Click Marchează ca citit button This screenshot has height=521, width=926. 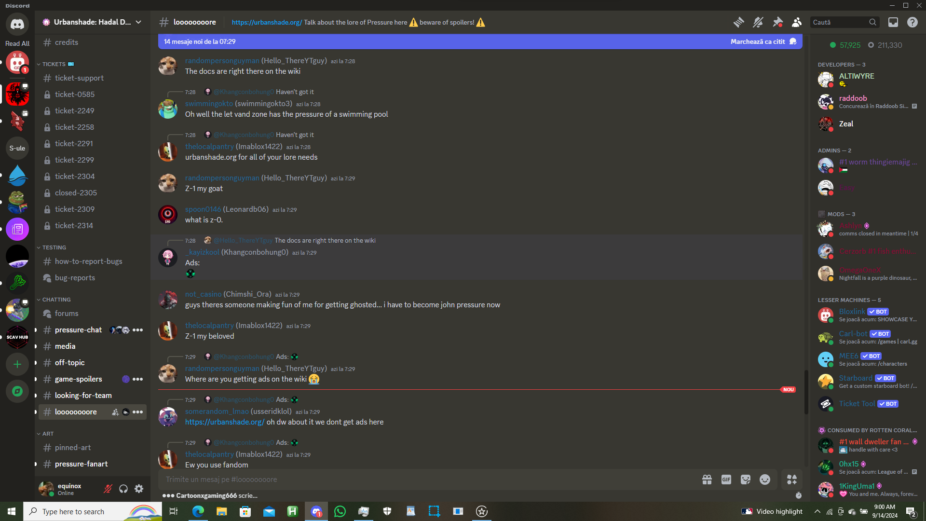click(x=758, y=41)
